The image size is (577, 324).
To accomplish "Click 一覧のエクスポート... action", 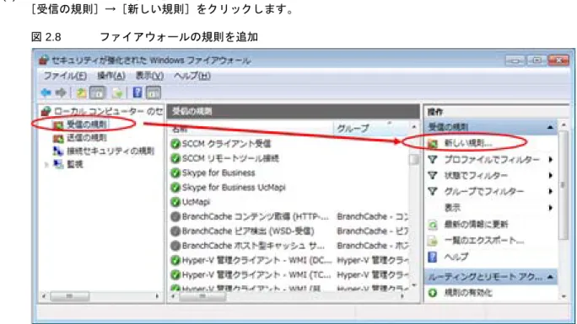I will tap(484, 241).
